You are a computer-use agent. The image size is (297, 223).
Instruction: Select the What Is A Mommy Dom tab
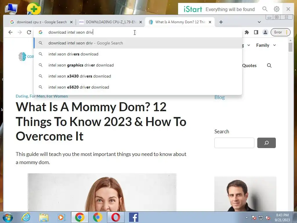pyautogui.click(x=180, y=22)
